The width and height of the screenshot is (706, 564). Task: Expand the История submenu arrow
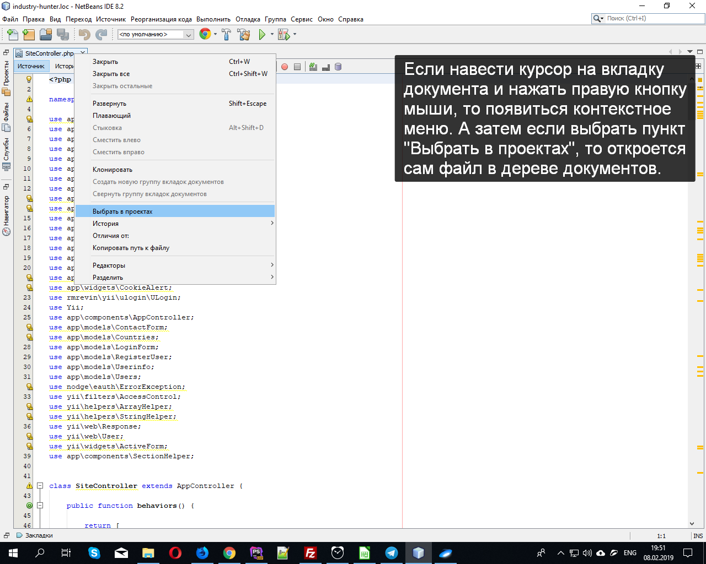(x=272, y=223)
